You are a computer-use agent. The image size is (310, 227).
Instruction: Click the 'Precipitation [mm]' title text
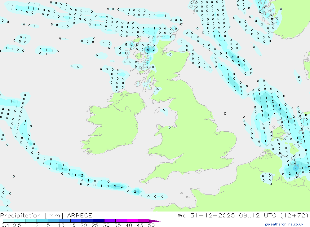pos(32,216)
